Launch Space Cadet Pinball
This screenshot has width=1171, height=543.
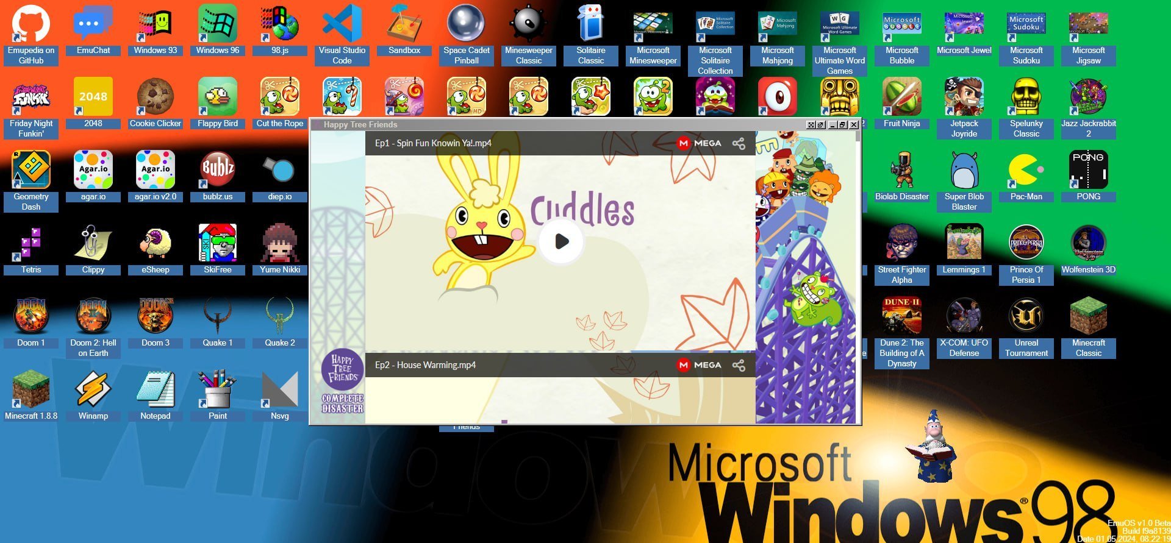pyautogui.click(x=467, y=34)
